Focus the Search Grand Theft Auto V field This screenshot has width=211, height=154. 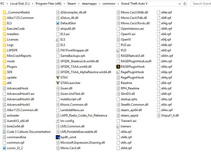point(201,4)
